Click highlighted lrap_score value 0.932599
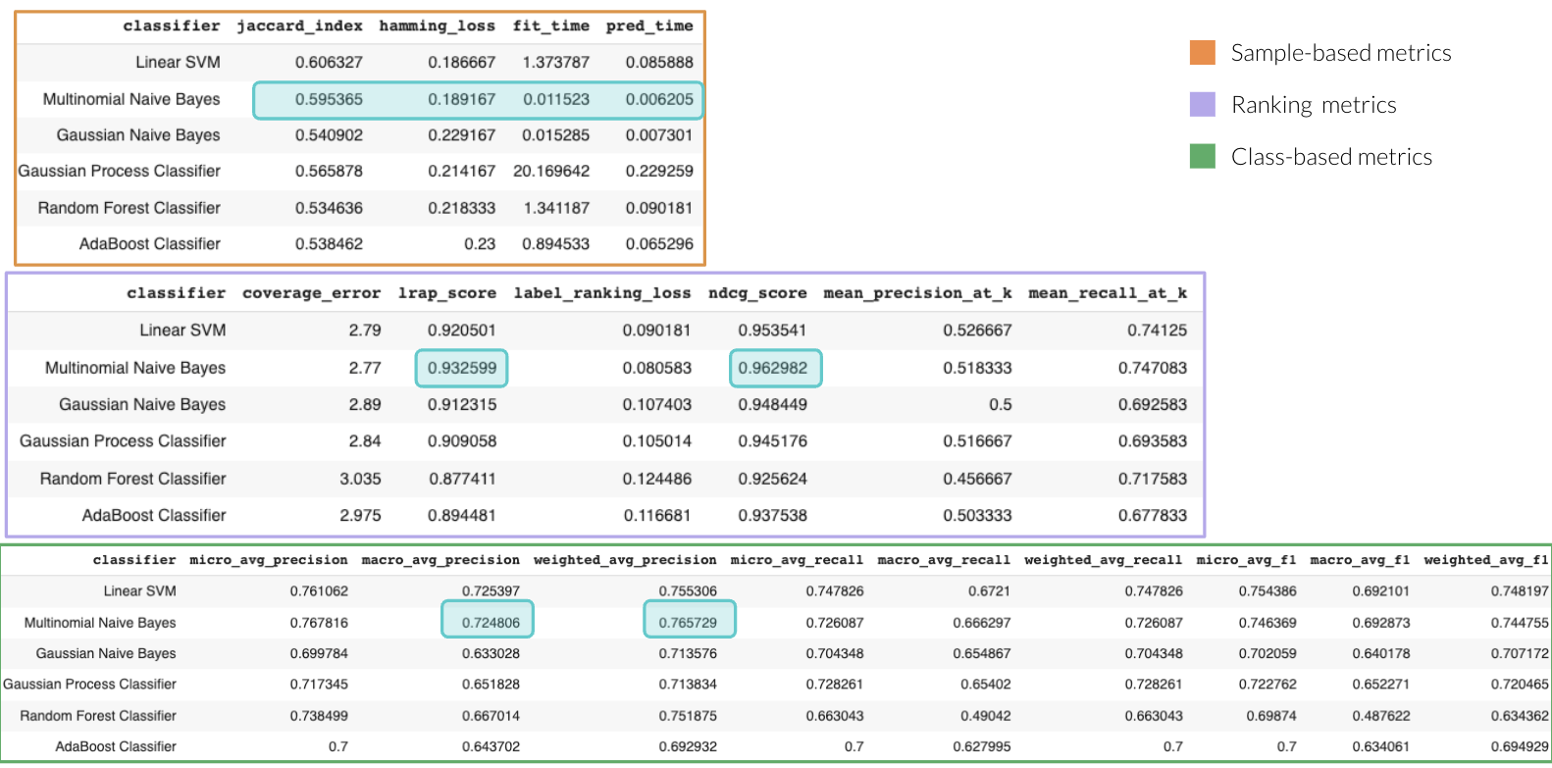This screenshot has height=768, width=1552. [x=461, y=368]
